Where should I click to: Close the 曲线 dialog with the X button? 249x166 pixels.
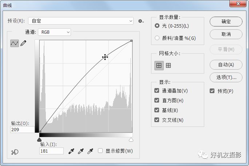[x=238, y=4]
